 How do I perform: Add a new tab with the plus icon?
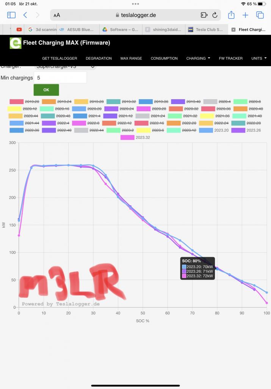pyautogui.click(x=245, y=15)
